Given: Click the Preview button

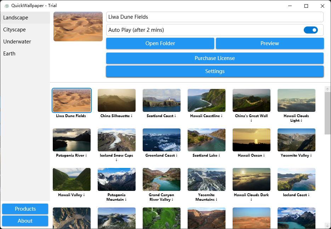Looking at the screenshot, I should pyautogui.click(x=269, y=43).
